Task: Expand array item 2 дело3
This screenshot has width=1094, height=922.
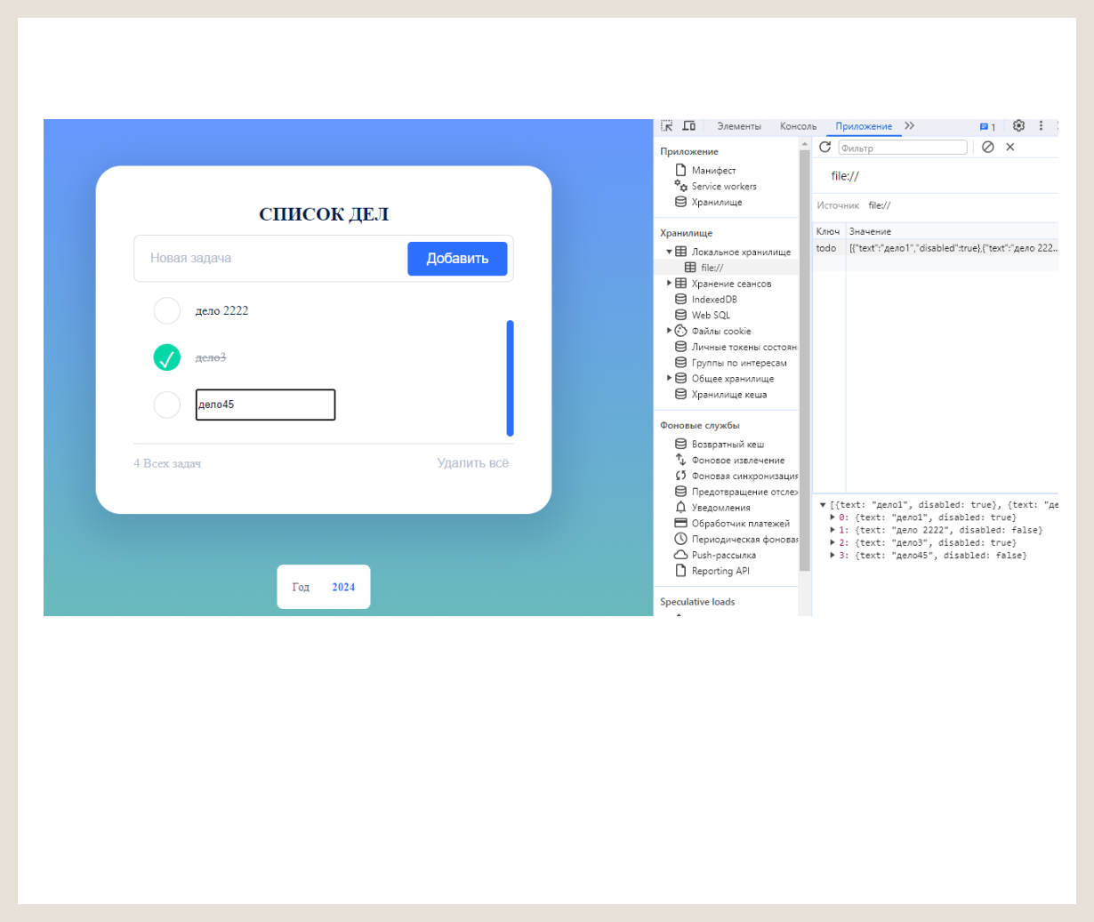Action: tap(833, 542)
